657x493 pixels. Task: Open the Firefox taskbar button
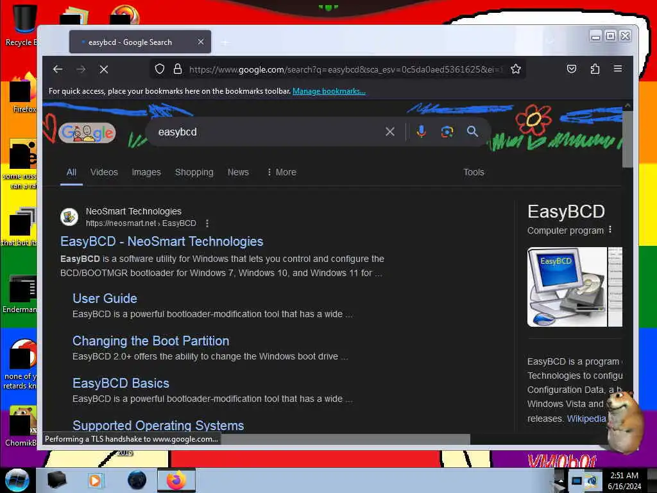click(176, 480)
